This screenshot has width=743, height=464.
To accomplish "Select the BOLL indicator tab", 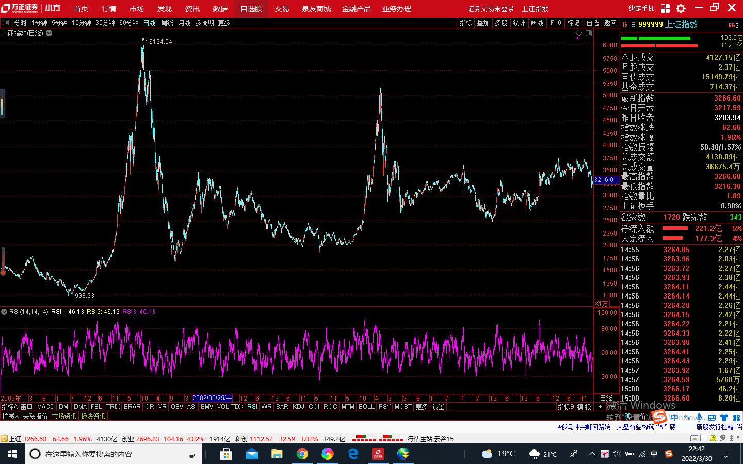I will tap(366, 407).
